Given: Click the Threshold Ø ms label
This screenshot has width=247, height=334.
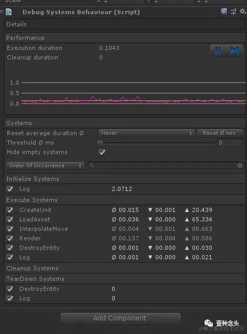Looking at the screenshot, I should coord(30,143).
